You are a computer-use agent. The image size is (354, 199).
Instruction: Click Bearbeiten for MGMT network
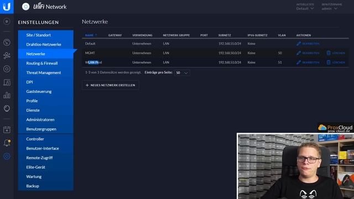tap(308, 53)
